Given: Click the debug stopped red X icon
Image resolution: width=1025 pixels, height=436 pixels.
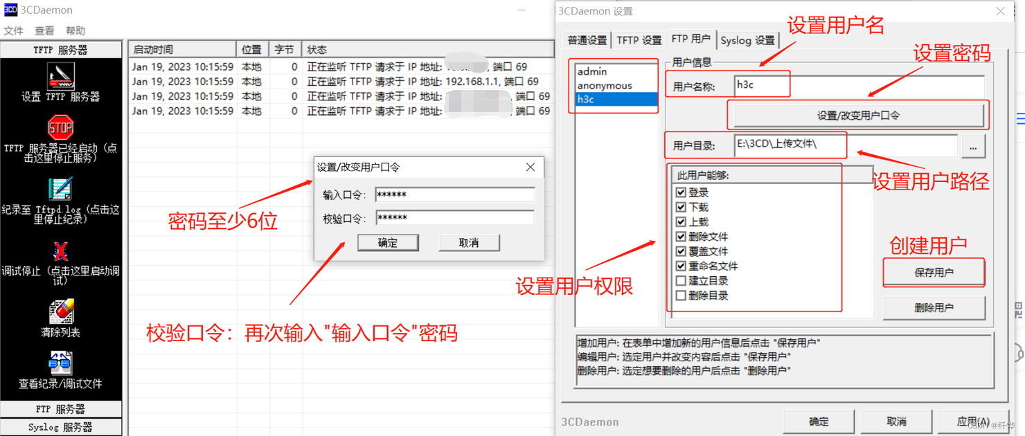Looking at the screenshot, I should point(60,251).
